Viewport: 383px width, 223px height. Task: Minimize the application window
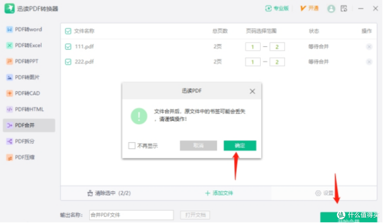(x=361, y=9)
